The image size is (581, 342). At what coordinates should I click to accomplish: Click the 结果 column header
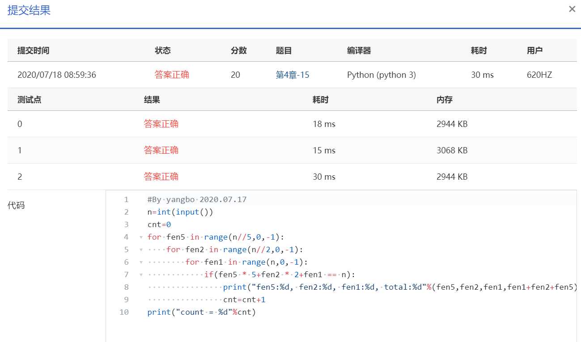[x=152, y=100]
